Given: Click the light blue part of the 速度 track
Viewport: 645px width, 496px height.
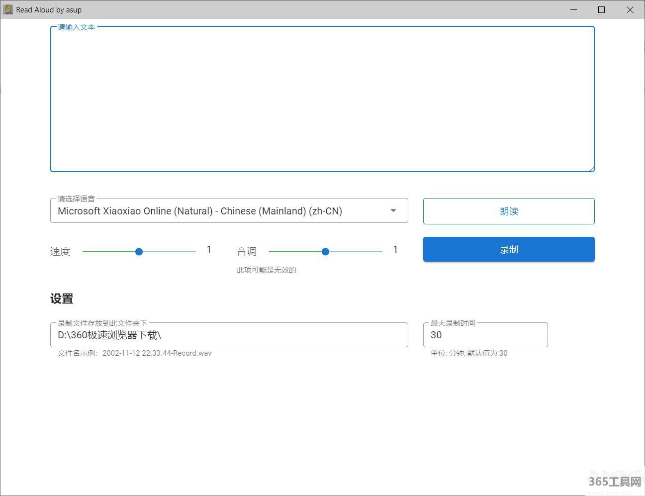Looking at the screenshot, I should [169, 252].
